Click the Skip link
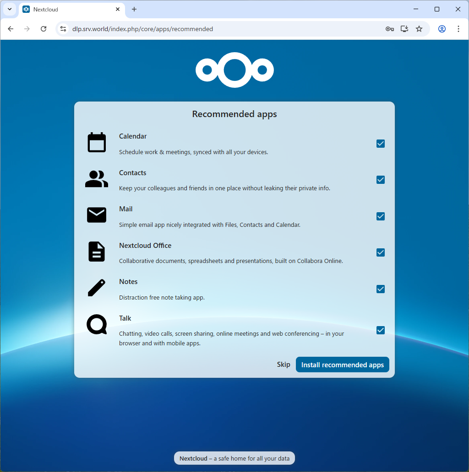Image resolution: width=469 pixels, height=472 pixels. click(284, 365)
